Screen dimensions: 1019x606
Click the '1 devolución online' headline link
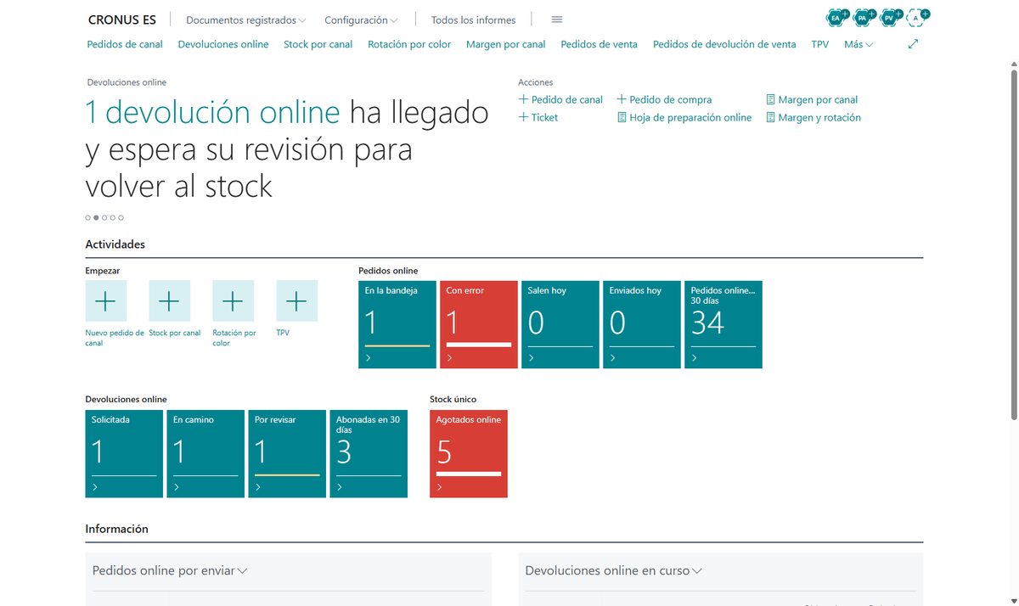(212, 113)
